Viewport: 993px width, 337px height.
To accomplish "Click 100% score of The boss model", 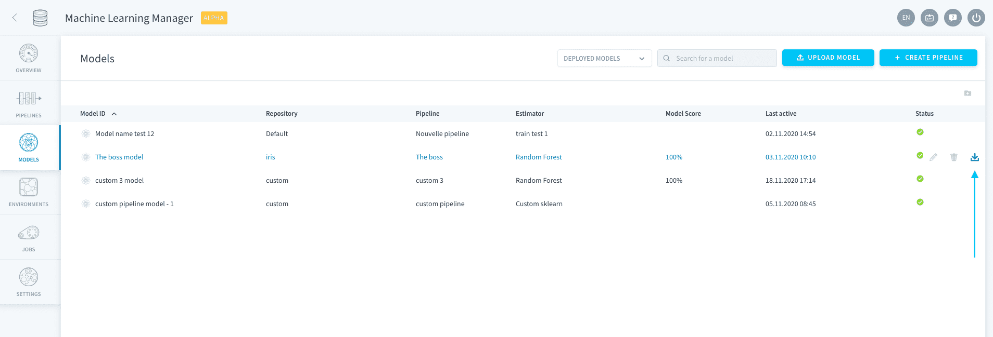I will [x=674, y=157].
